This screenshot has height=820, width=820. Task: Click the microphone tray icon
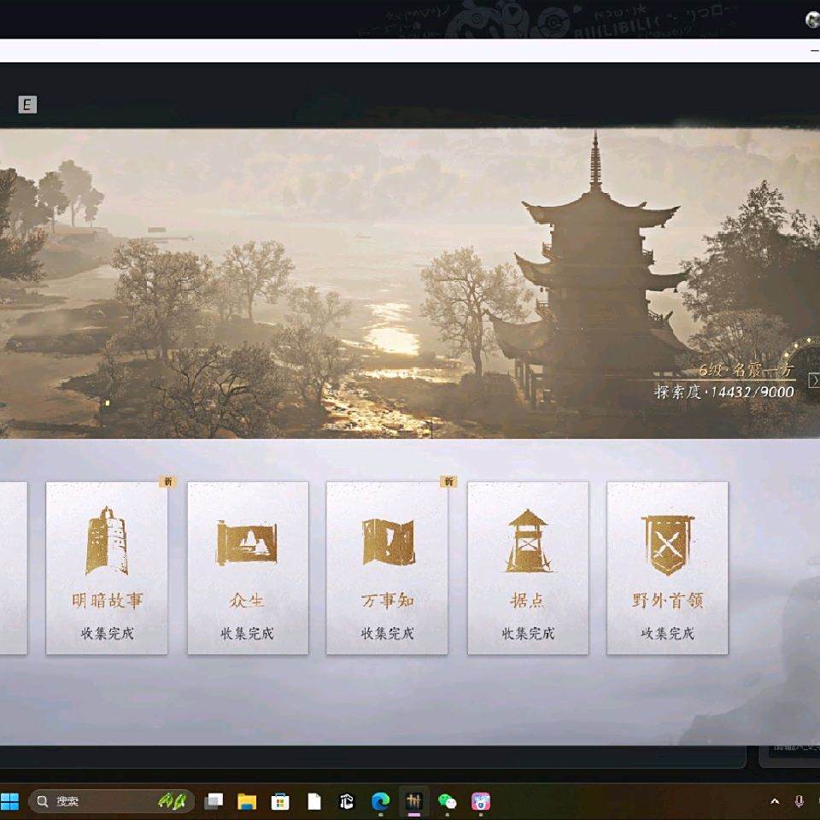coord(799,801)
